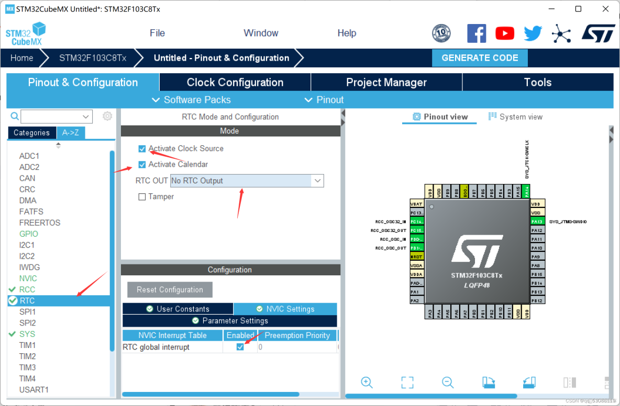
Task: Click the PA14 pin on the chip
Action: point(526,191)
